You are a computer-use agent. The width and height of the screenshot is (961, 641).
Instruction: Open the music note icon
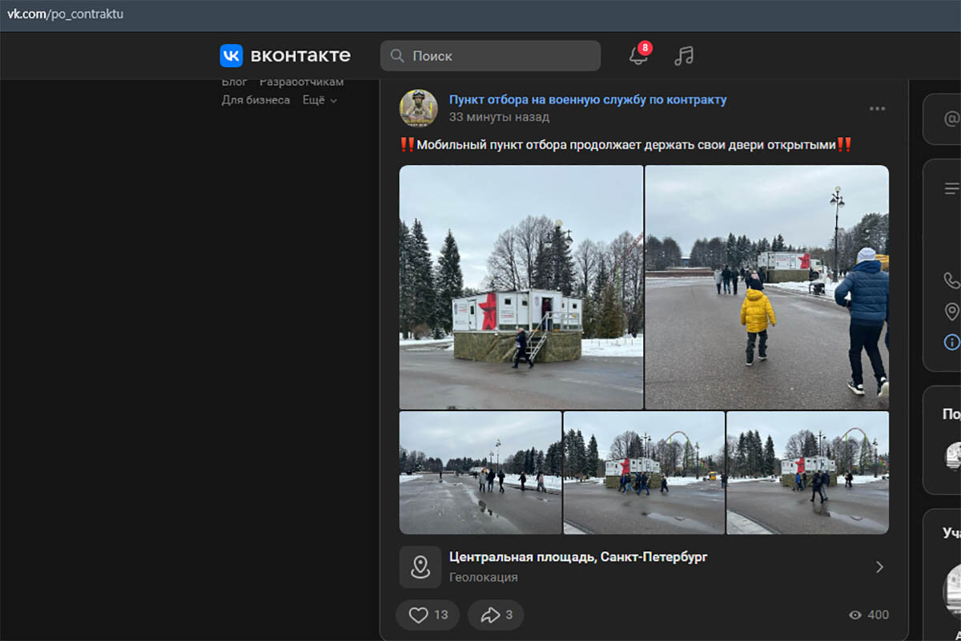(683, 55)
